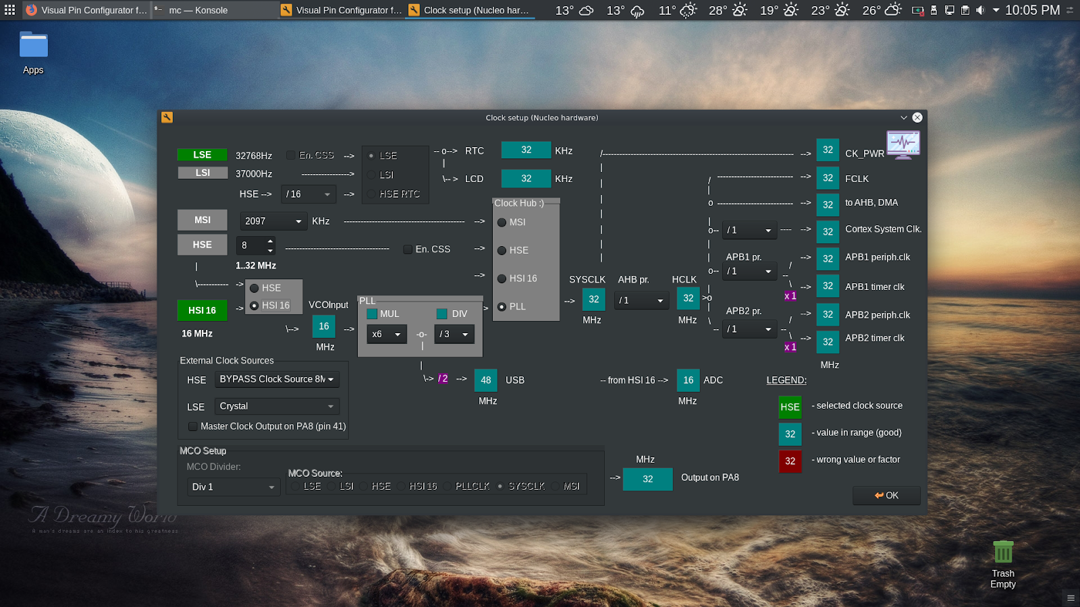The image size is (1080, 607).
Task: Expand the AHB prescaler dropdown
Action: (x=641, y=300)
